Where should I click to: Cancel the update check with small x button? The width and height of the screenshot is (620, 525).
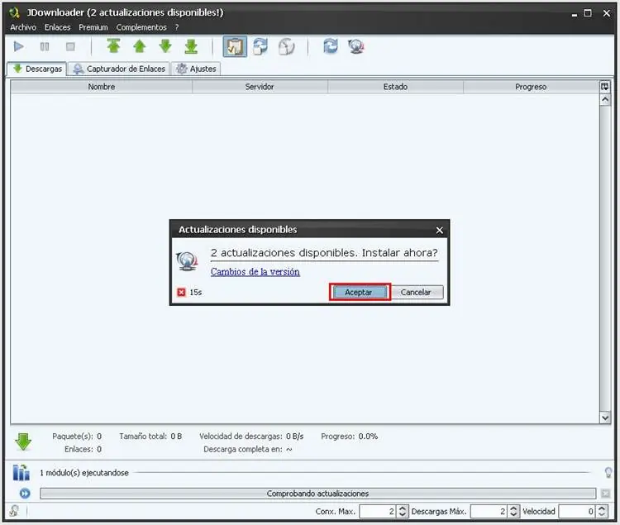coord(605,494)
